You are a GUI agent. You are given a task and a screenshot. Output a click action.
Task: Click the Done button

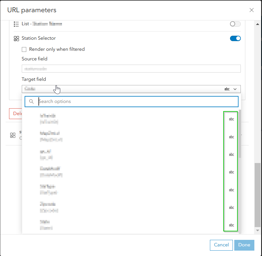(244, 245)
